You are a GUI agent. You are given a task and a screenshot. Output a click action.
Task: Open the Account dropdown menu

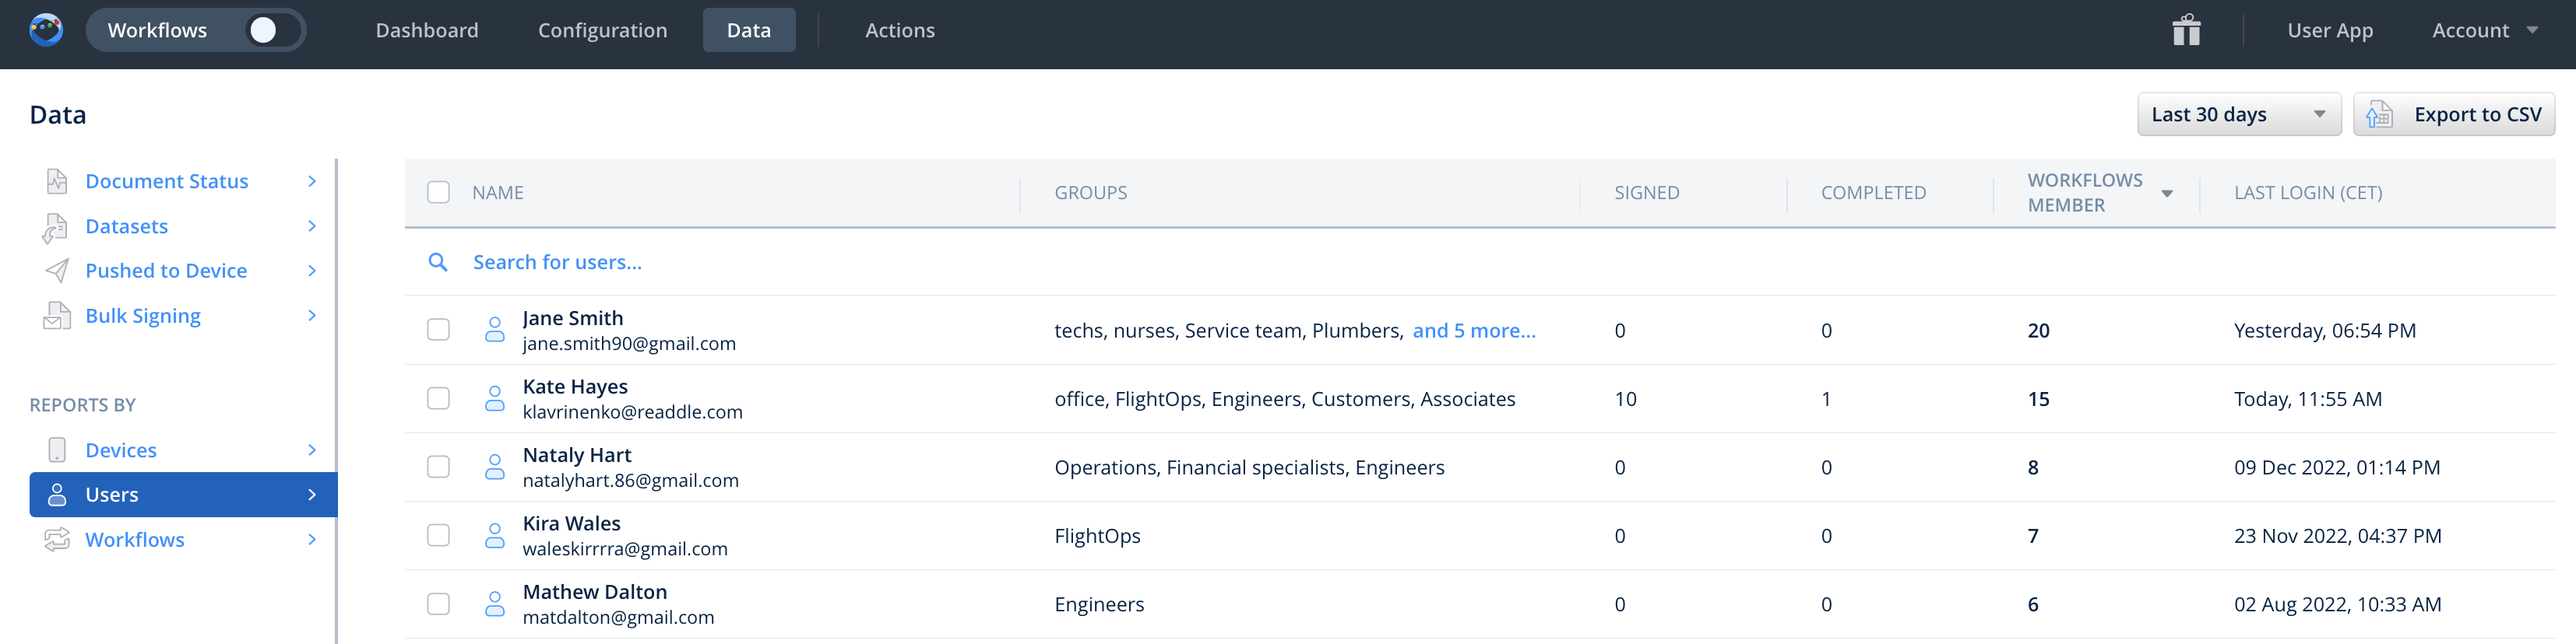(x=2484, y=30)
